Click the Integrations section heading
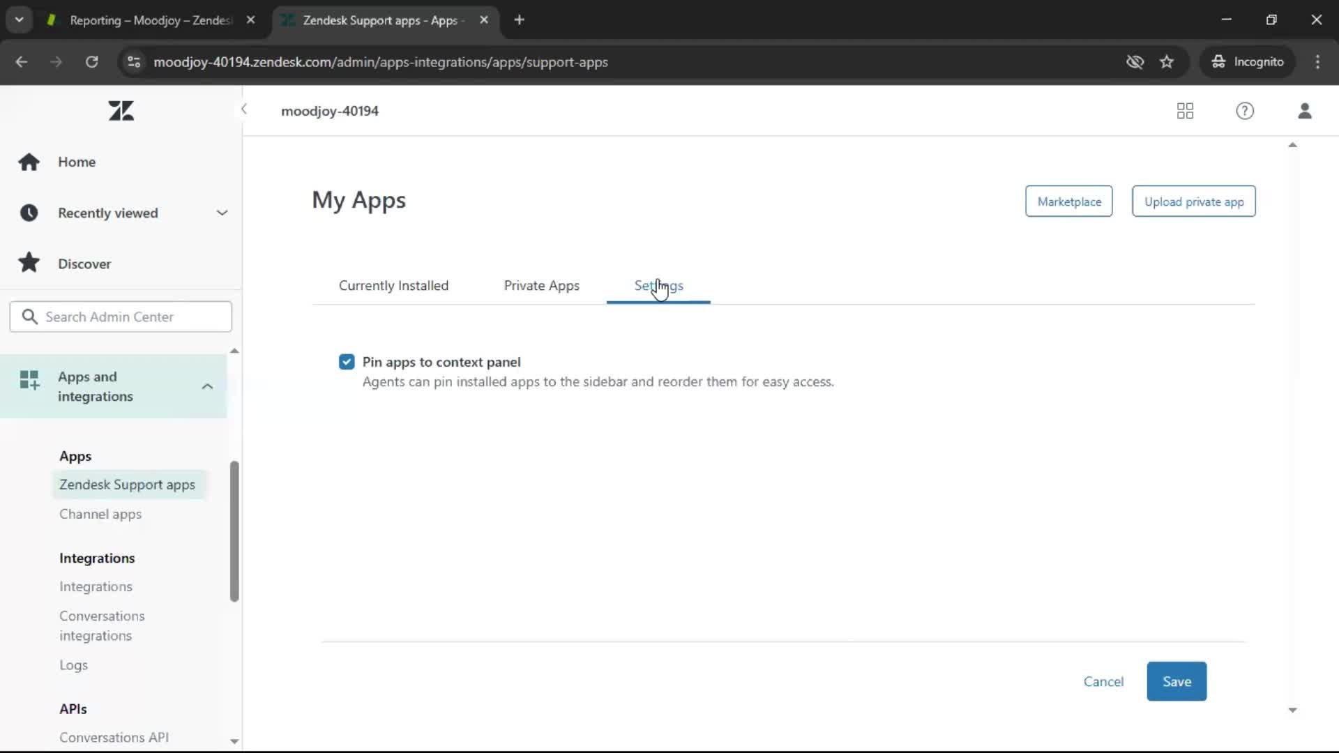This screenshot has width=1339, height=753. (x=97, y=558)
